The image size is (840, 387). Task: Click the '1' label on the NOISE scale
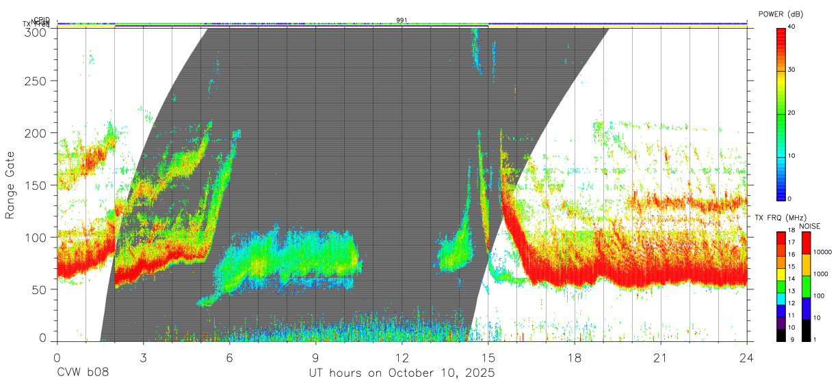(815, 339)
